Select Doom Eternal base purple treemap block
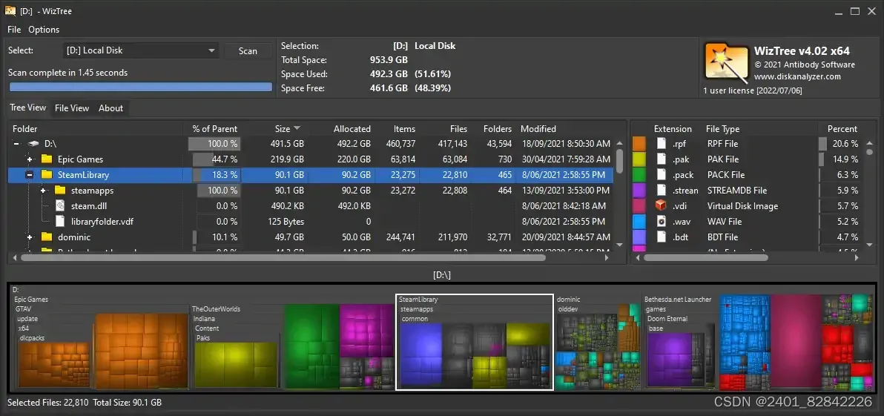 [669, 358]
